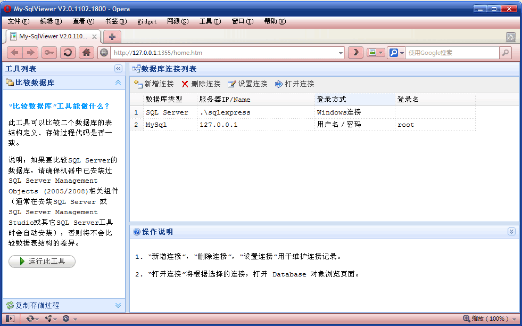
Task: Click the 比较数据库 section icon
Action: pos(10,83)
